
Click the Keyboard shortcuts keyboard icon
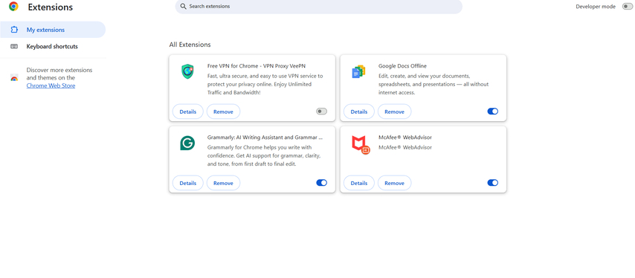click(14, 46)
